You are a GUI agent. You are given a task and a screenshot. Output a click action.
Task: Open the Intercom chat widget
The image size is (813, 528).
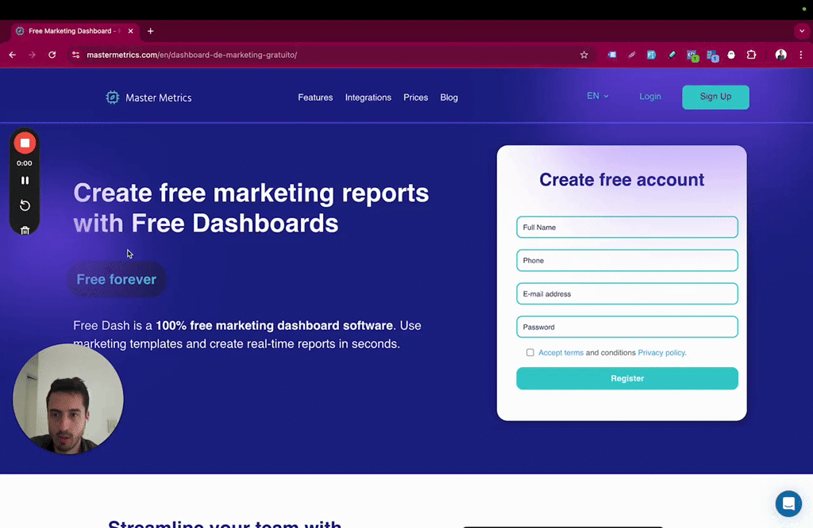788,503
